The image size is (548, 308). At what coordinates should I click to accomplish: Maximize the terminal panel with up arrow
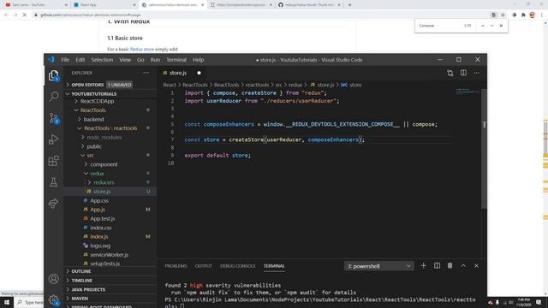click(x=463, y=266)
